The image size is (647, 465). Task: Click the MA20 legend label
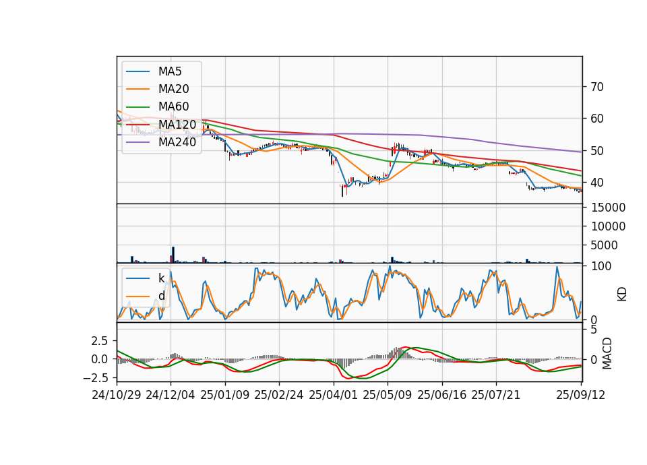(174, 89)
